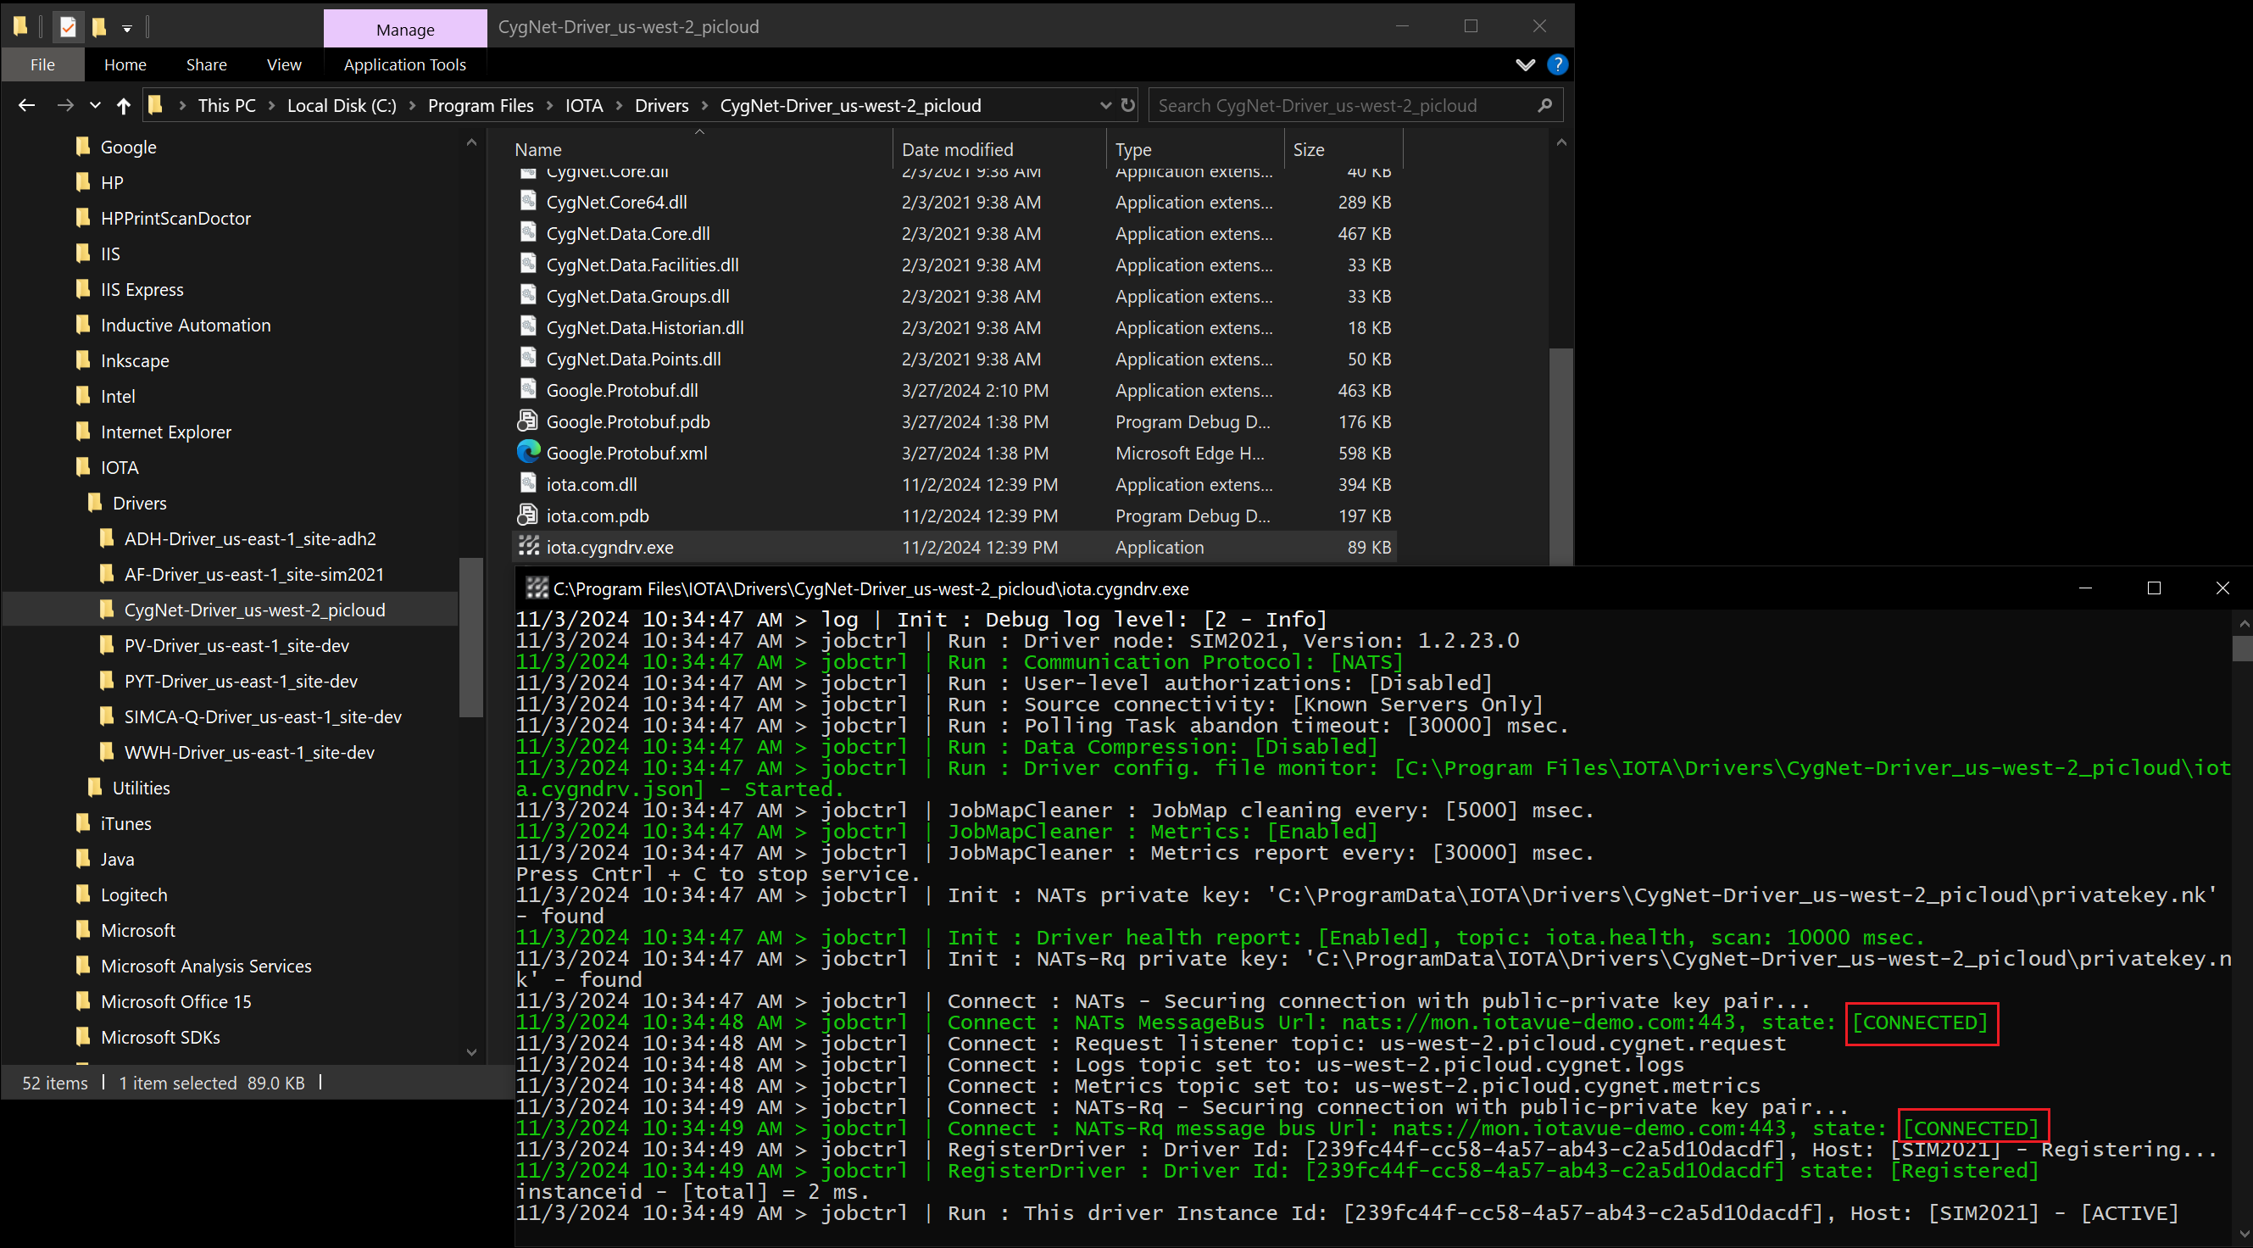The width and height of the screenshot is (2253, 1248).
Task: Sort files by Size column
Action: 1309,149
